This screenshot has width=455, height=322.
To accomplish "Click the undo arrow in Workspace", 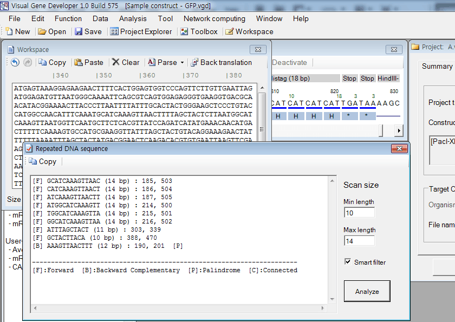I will pyautogui.click(x=15, y=62).
